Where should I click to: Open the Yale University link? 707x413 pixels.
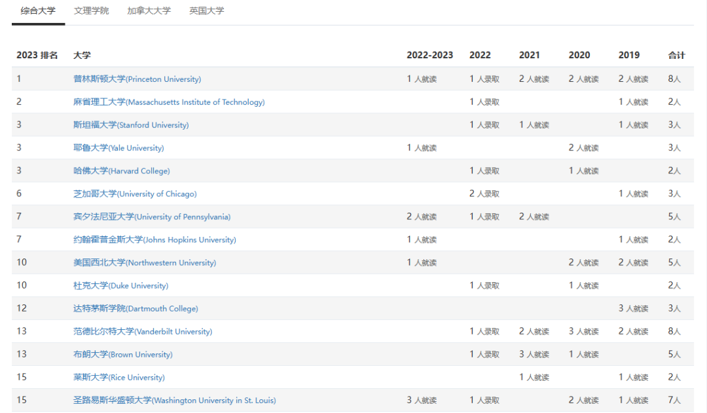click(x=118, y=148)
